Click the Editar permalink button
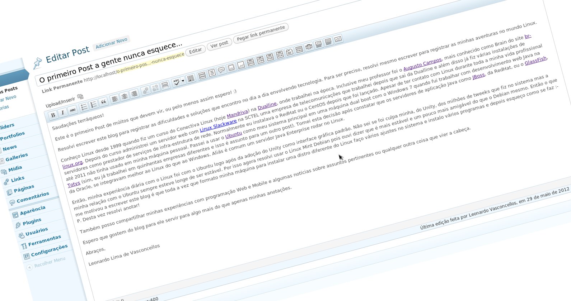571x301 pixels. 196,51
